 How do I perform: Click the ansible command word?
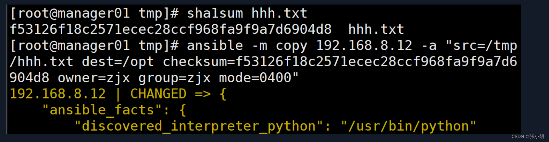point(215,46)
